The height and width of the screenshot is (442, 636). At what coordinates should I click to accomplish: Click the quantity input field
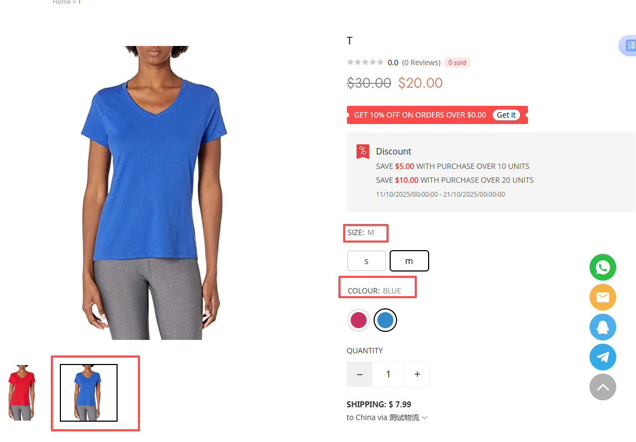coord(388,374)
